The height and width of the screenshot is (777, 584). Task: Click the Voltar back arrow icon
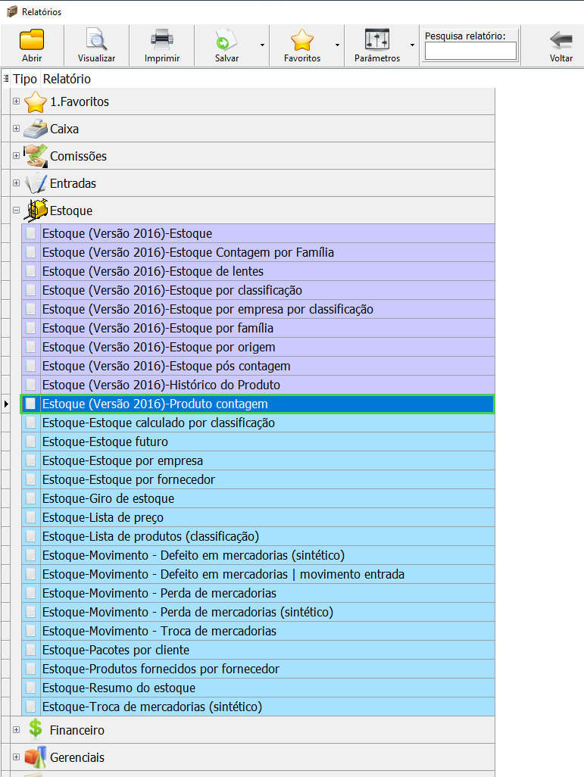[x=561, y=39]
